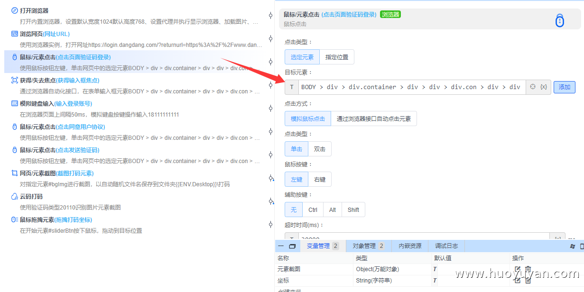The image size is (584, 292).
Task: Switch to 对象管理 tab
Action: 368,246
